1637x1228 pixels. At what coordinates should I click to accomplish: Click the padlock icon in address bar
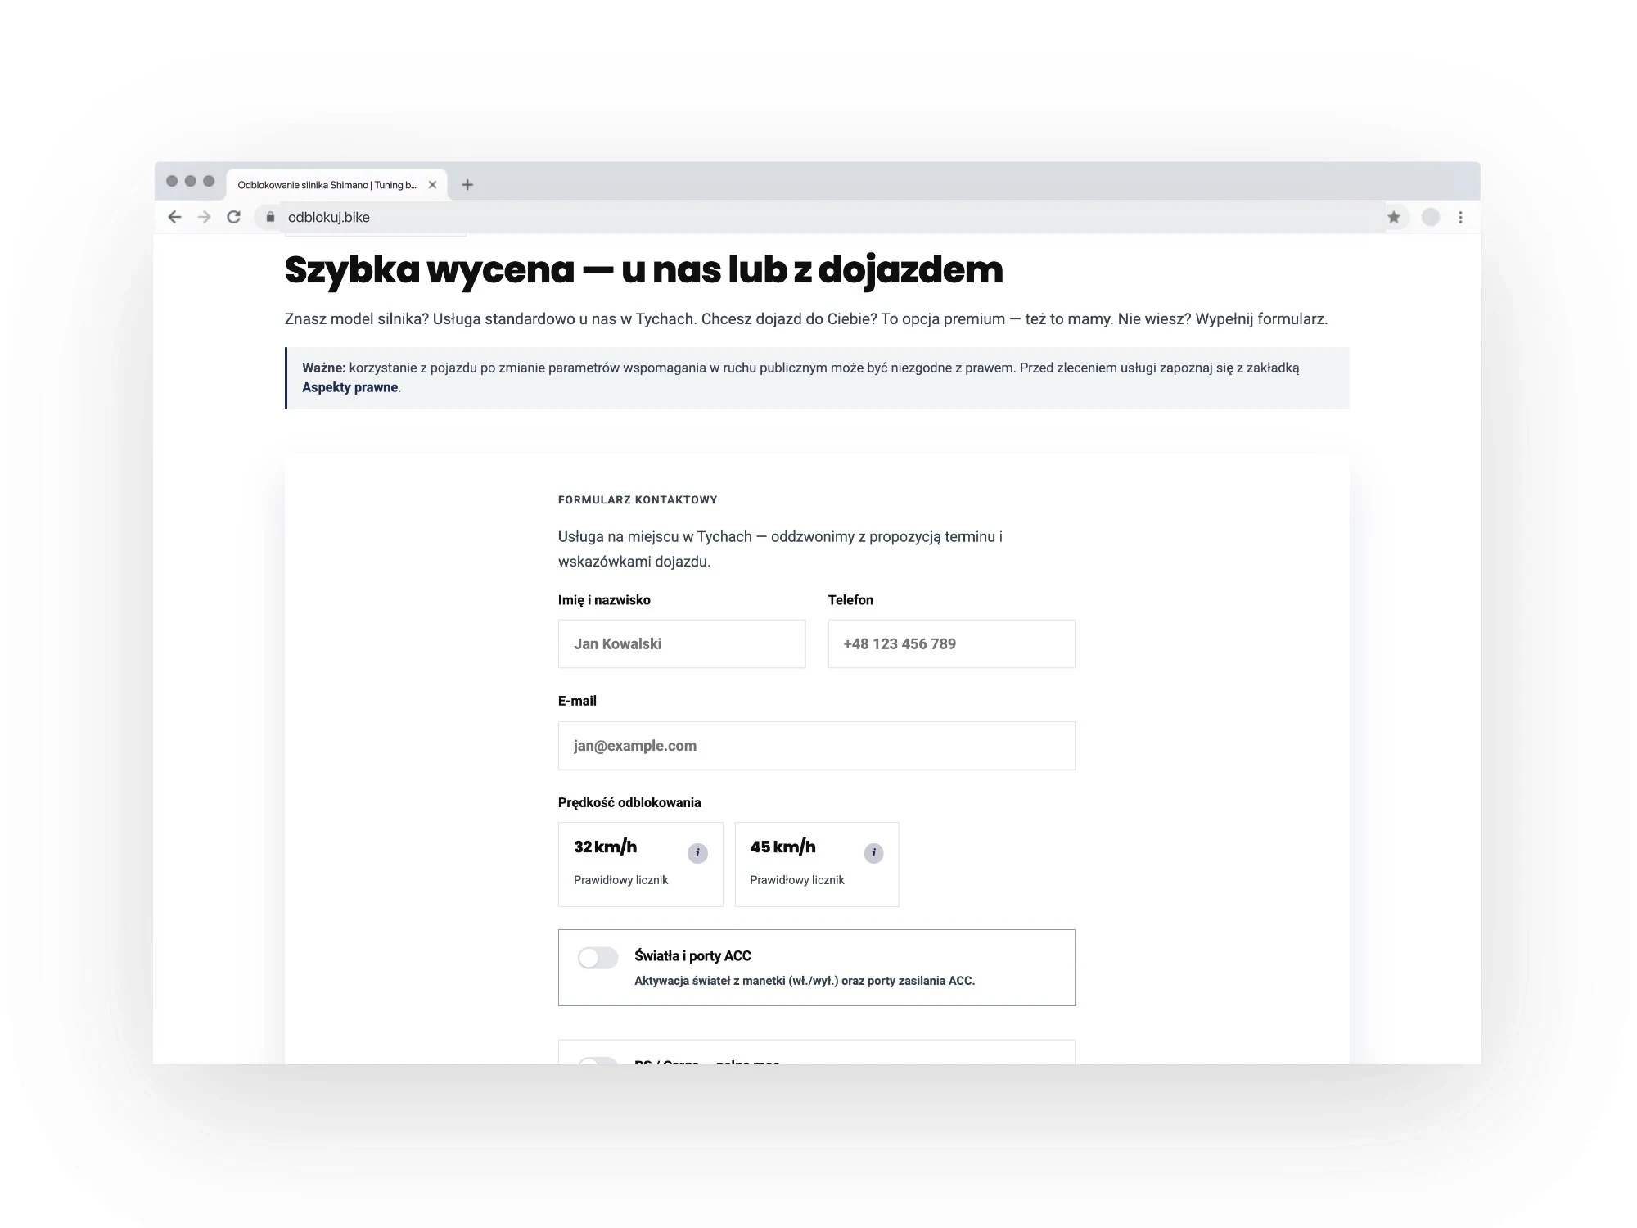(x=270, y=217)
